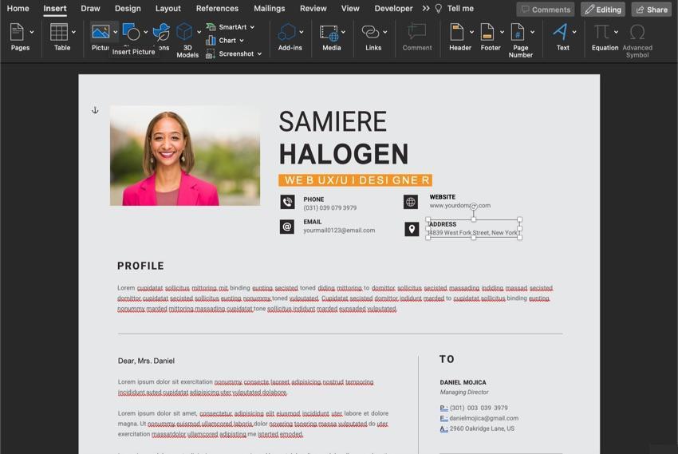Switch to the Layout tab
Image resolution: width=678 pixels, height=454 pixels.
pos(168,8)
